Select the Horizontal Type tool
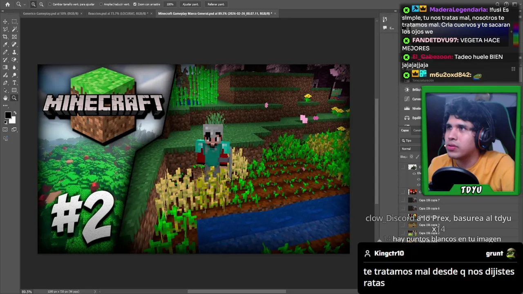 [14, 83]
